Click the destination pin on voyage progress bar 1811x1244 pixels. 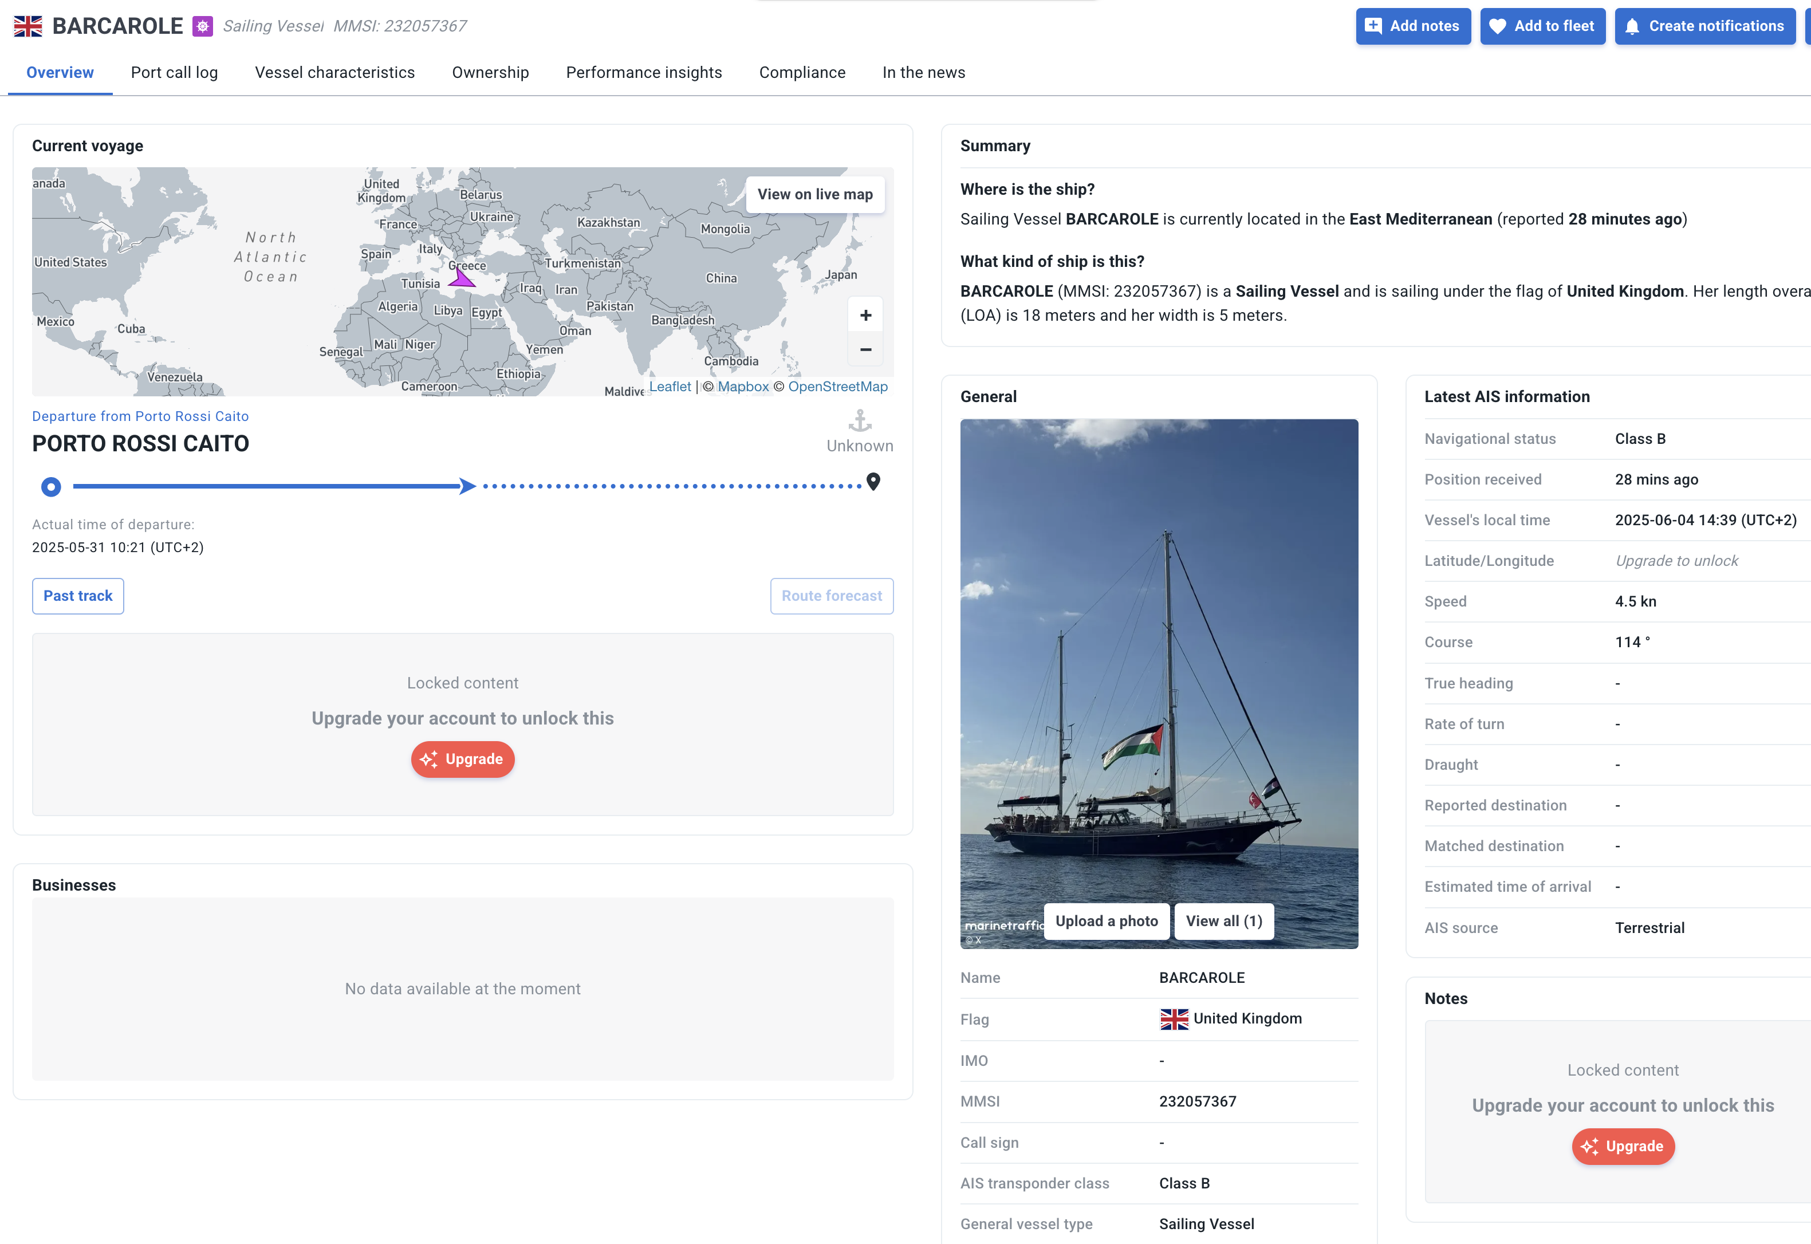[873, 482]
